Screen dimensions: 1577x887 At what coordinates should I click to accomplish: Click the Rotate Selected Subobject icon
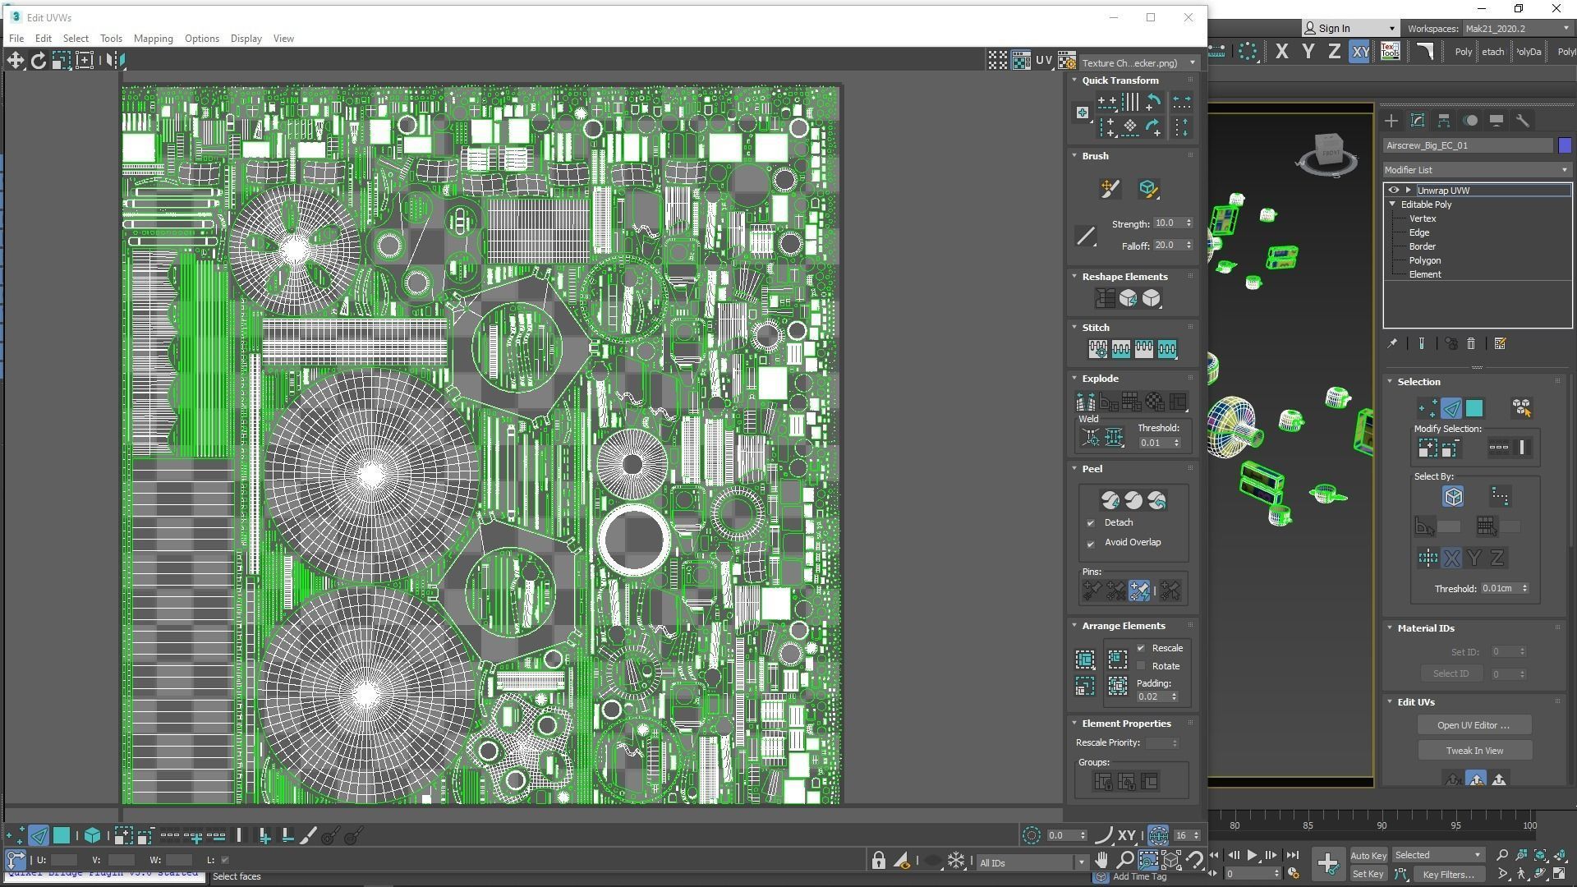[x=38, y=60]
